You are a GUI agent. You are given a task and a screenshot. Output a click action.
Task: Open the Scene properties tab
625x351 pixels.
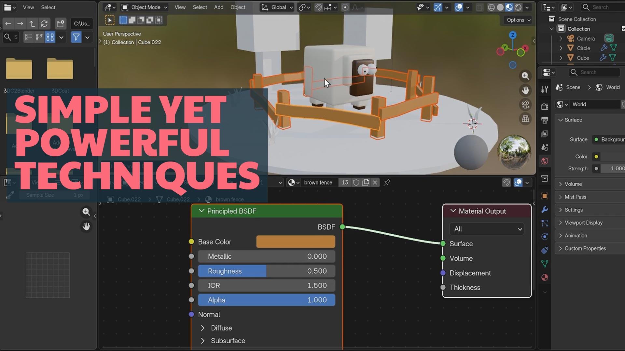[545, 147]
